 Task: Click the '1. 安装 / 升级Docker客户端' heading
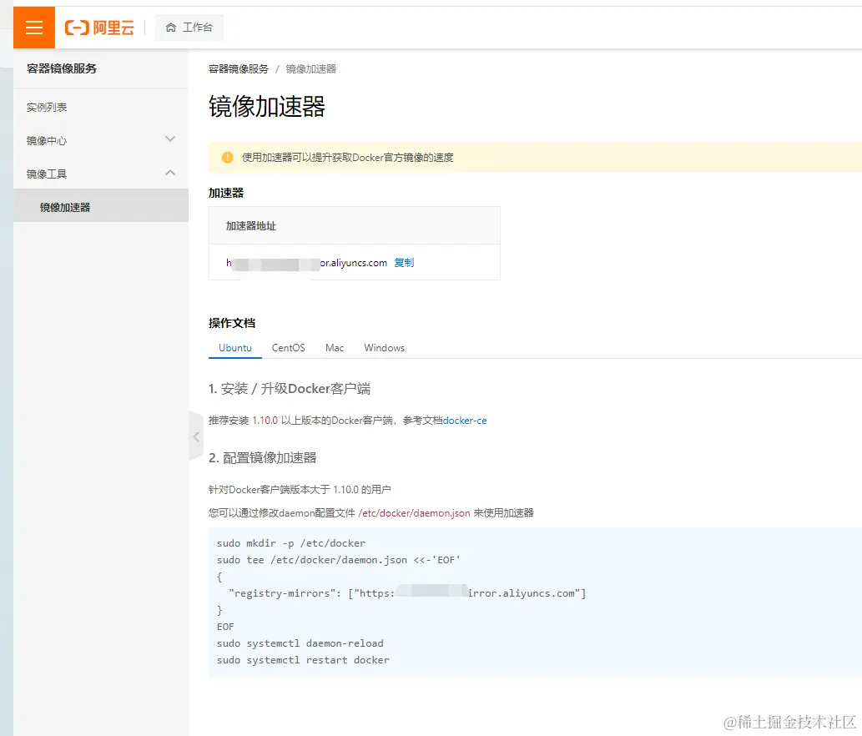point(290,389)
